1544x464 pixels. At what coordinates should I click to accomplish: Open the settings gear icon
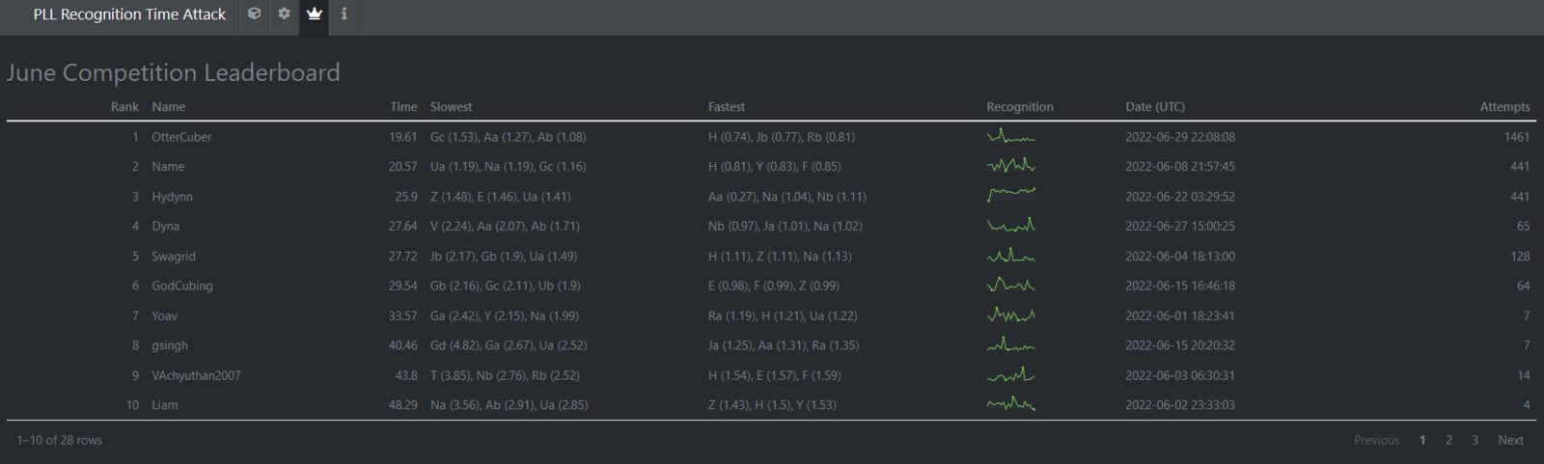pyautogui.click(x=284, y=14)
